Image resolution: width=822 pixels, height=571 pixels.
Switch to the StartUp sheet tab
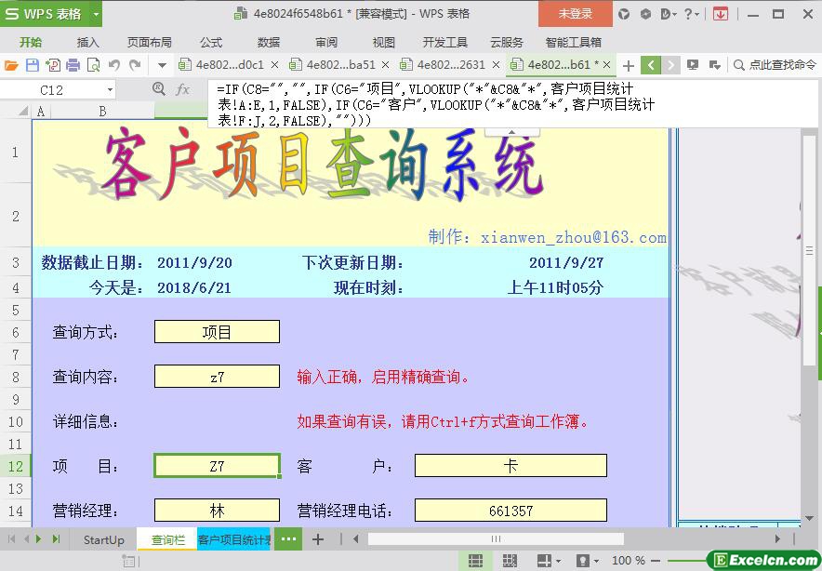tap(103, 539)
